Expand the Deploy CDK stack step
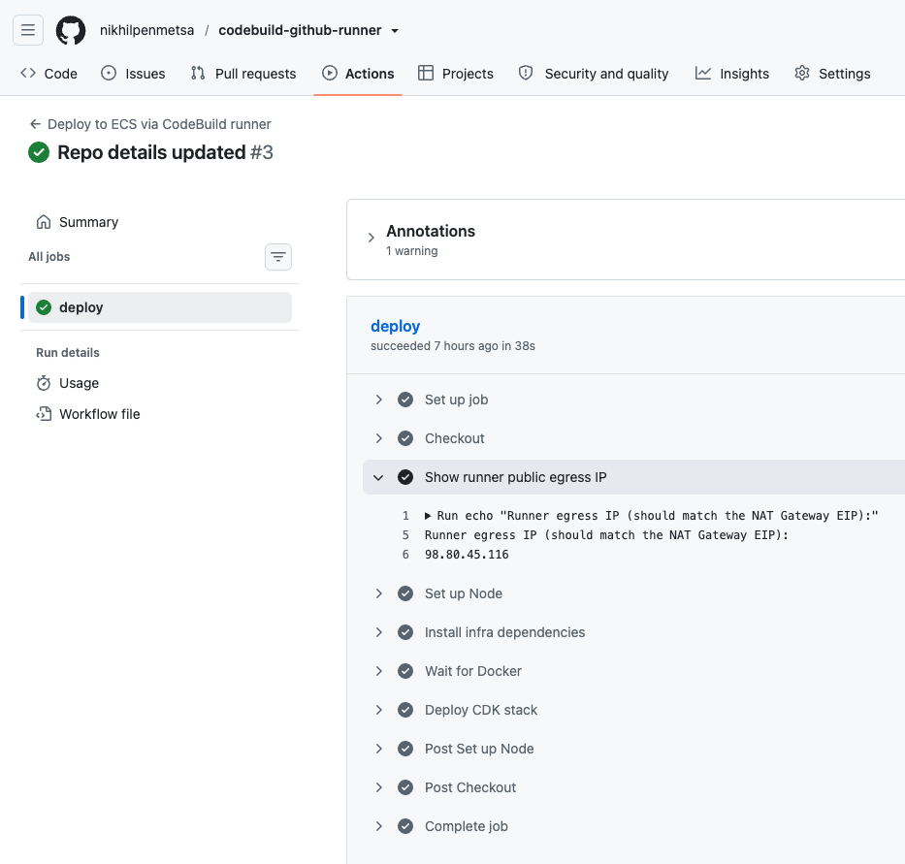Screen dimensions: 905x864 point(378,710)
